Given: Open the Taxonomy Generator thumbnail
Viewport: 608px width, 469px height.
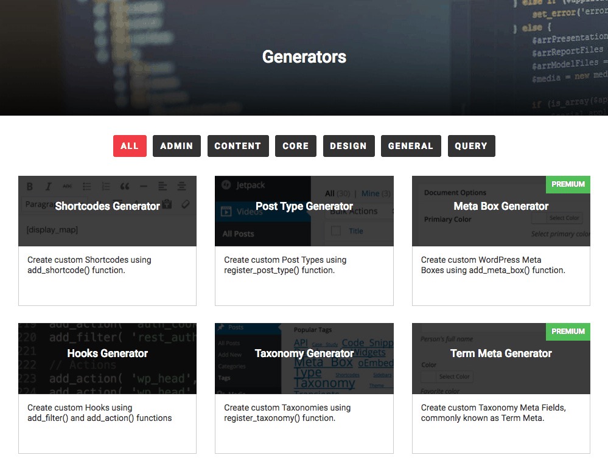Looking at the screenshot, I should pos(304,358).
